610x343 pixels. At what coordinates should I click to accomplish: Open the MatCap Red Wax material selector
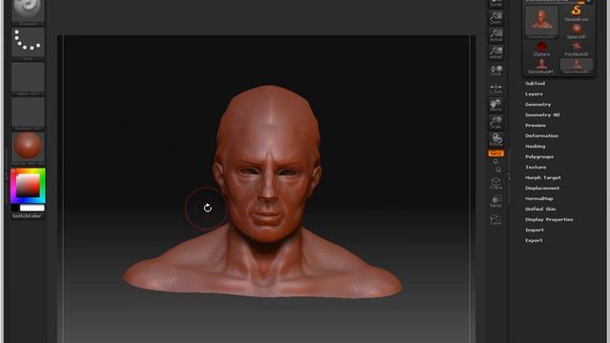click(x=28, y=149)
